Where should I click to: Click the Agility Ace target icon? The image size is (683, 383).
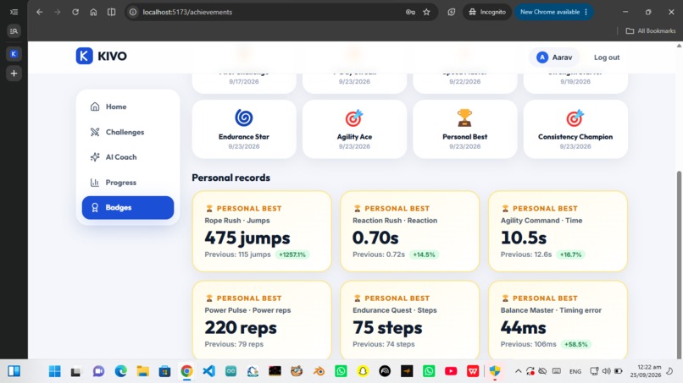coord(354,118)
